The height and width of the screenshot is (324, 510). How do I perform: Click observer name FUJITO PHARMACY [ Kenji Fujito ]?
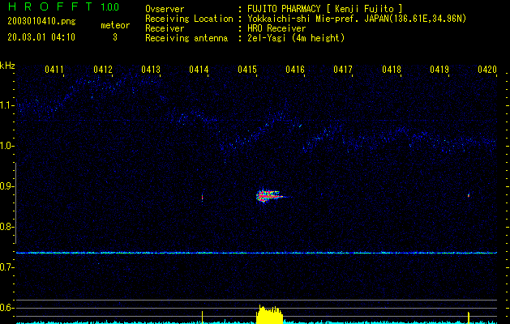coord(325,9)
